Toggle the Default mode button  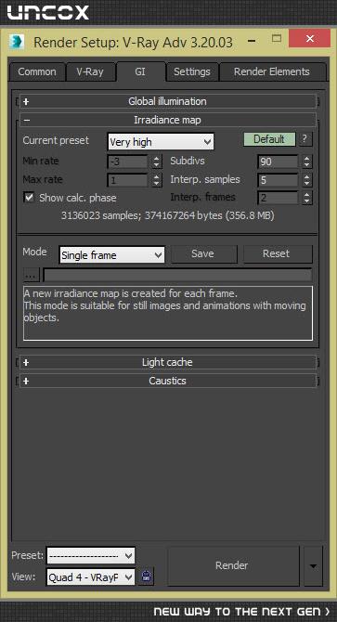coord(269,139)
